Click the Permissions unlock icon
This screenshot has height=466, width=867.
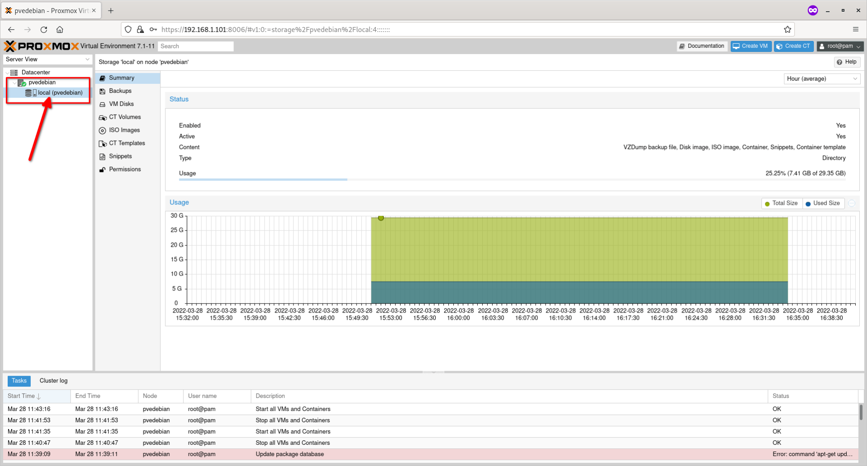103,170
